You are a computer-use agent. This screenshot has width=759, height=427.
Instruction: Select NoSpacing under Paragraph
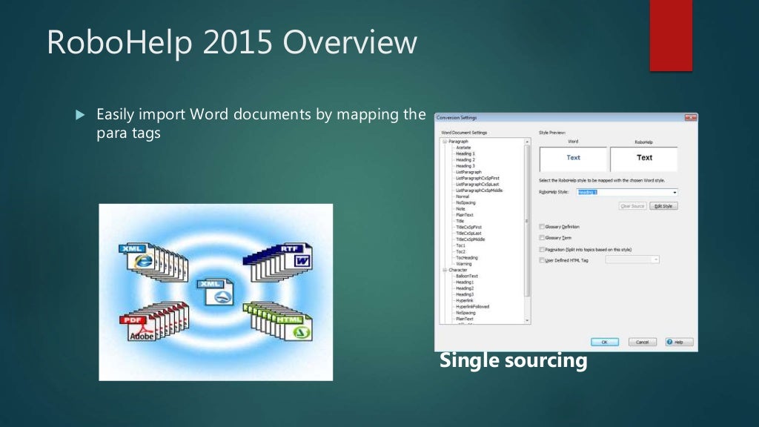(x=465, y=203)
